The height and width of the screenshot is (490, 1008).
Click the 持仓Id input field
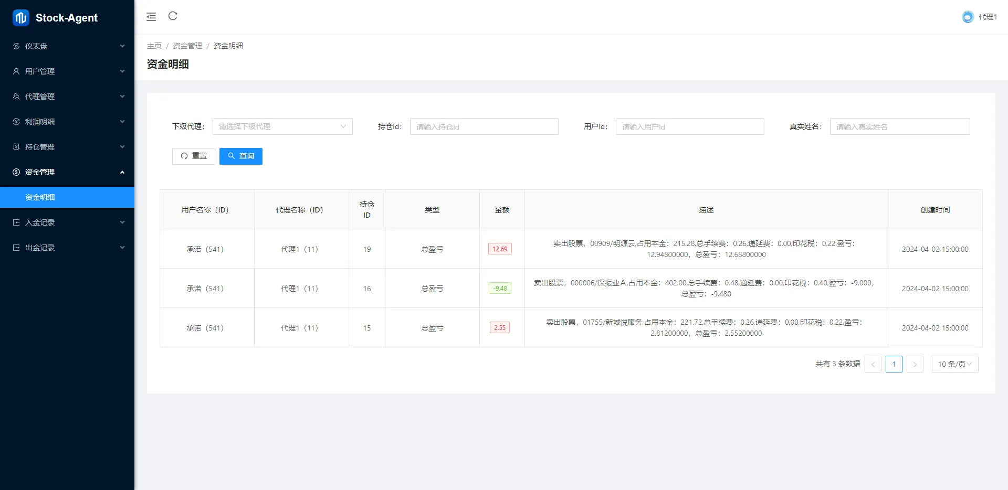484,126
